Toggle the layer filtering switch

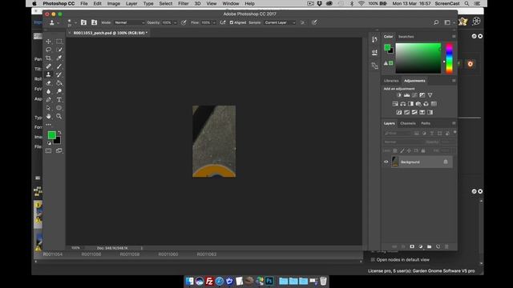pos(454,133)
